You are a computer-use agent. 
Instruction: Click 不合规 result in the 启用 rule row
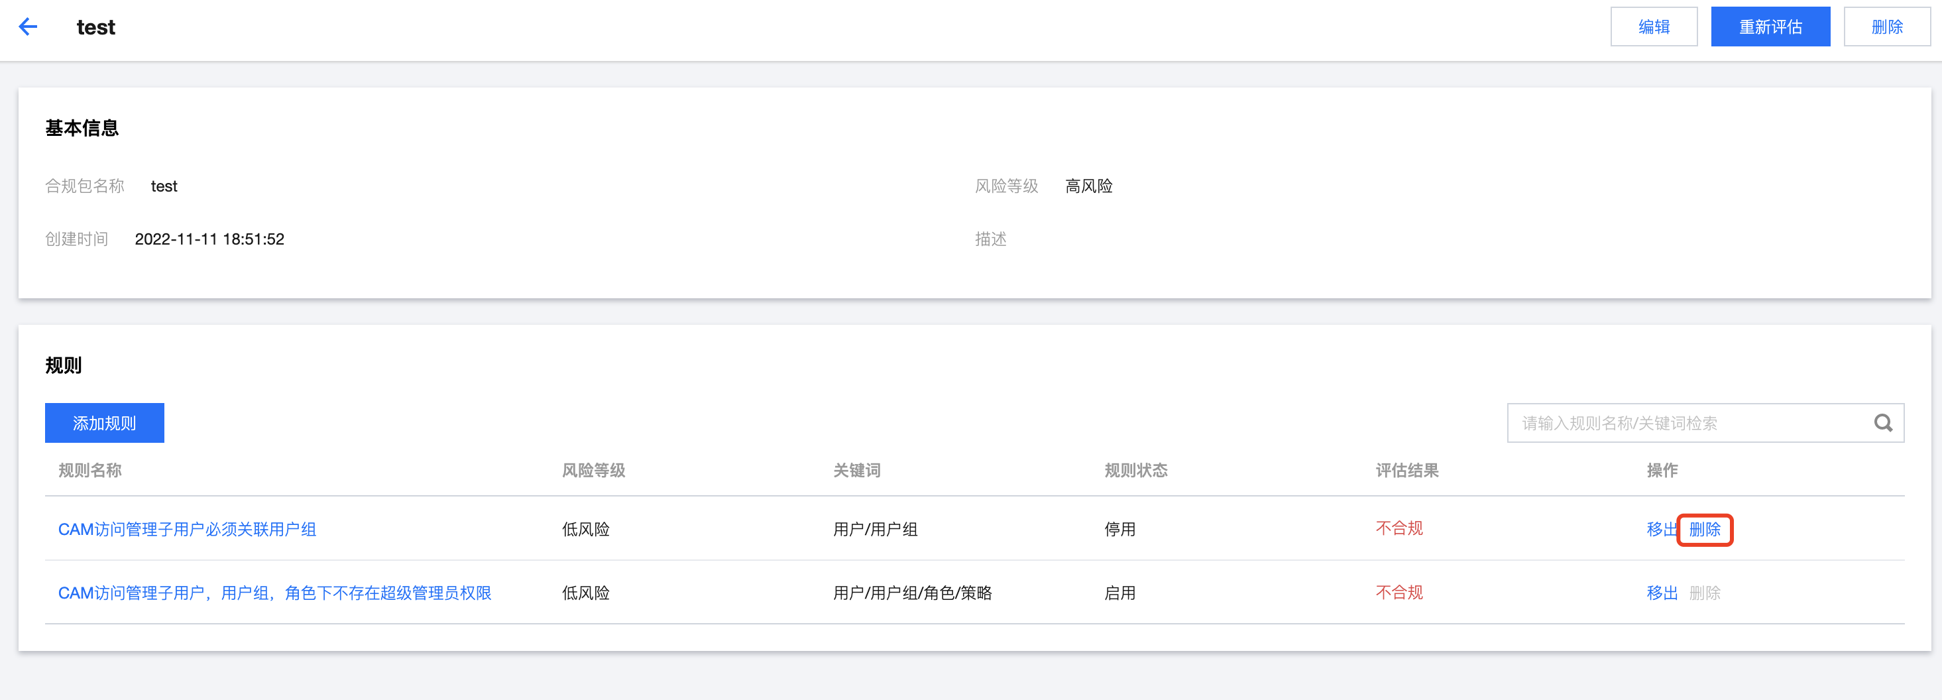pyautogui.click(x=1399, y=593)
